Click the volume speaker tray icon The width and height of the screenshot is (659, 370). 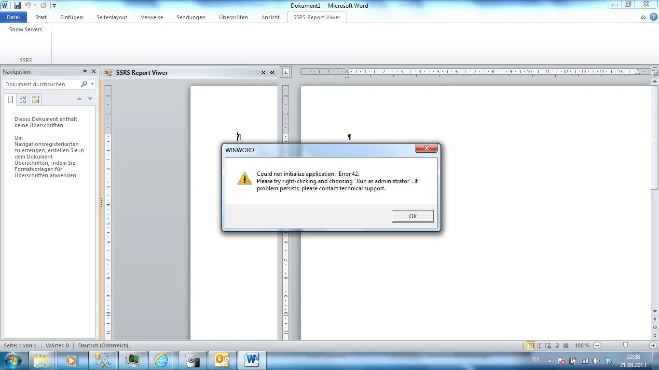click(596, 361)
